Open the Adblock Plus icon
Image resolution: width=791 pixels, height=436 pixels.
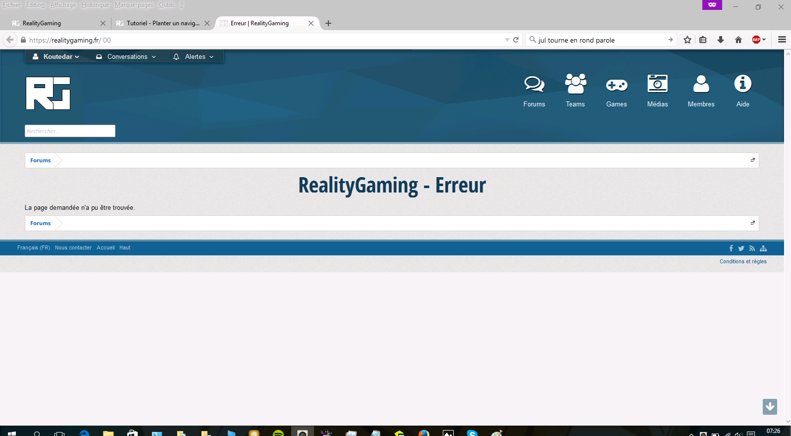756,40
